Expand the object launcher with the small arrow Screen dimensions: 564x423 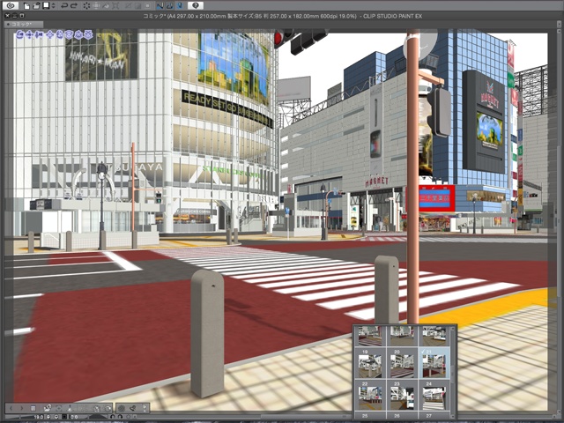click(145, 408)
